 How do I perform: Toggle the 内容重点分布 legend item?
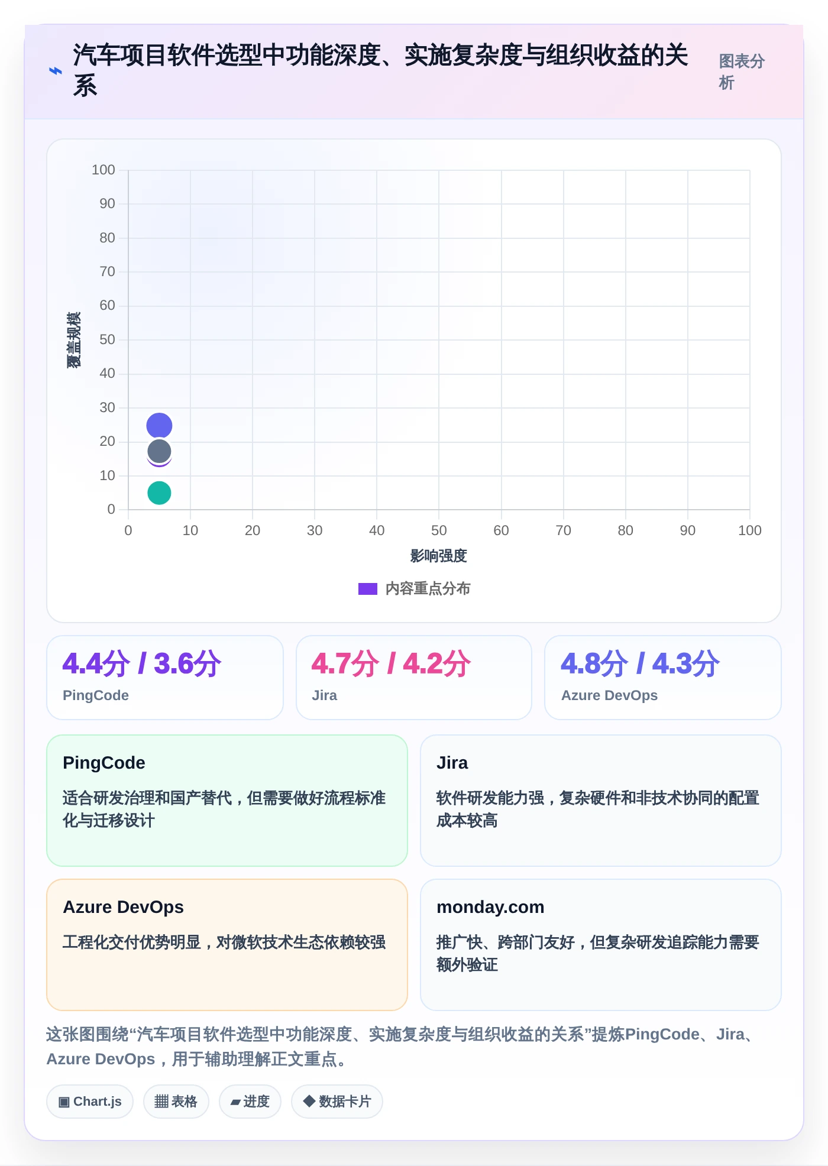pyautogui.click(x=414, y=588)
